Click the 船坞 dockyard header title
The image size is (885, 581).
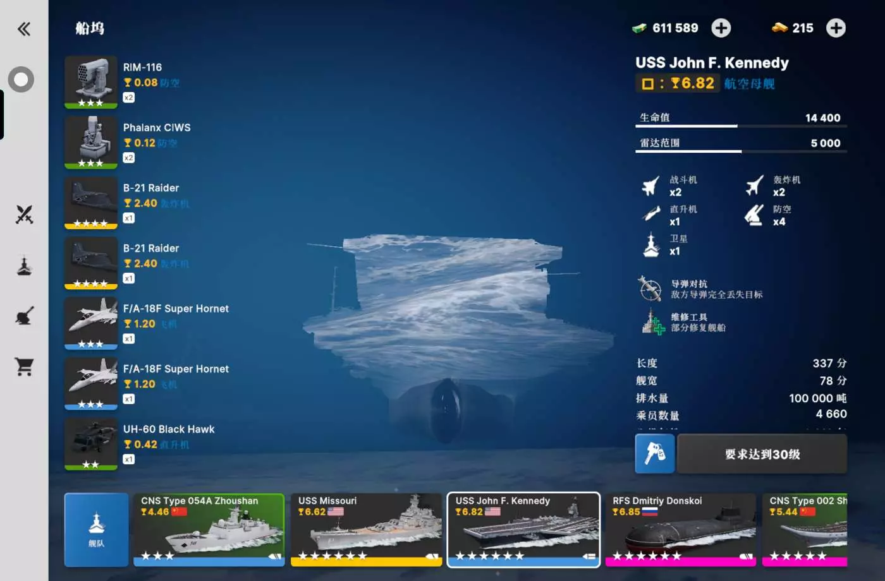click(90, 28)
